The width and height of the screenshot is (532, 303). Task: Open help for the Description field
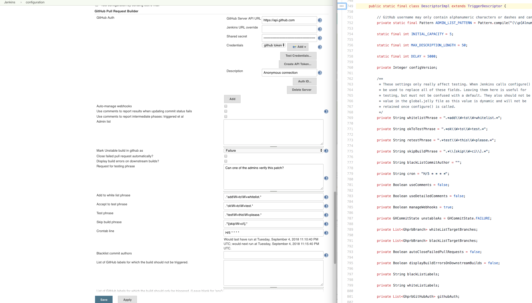320,73
